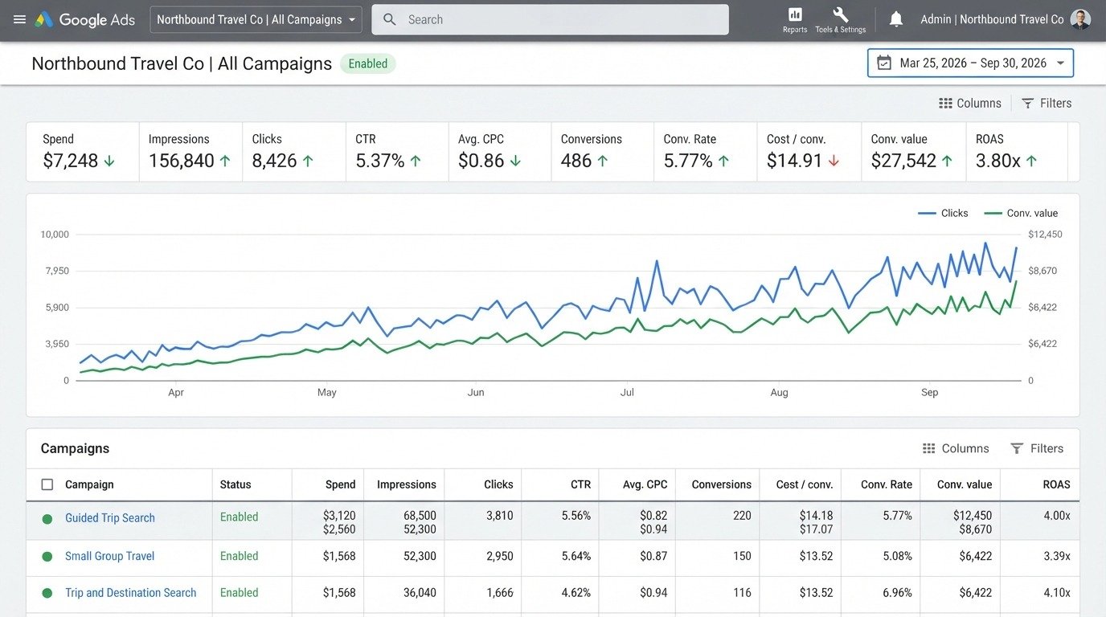Open Filters in the Campaigns table header
The height and width of the screenshot is (617, 1106).
click(1037, 448)
